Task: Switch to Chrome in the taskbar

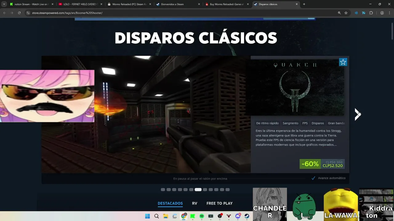Action: pyautogui.click(x=184, y=216)
